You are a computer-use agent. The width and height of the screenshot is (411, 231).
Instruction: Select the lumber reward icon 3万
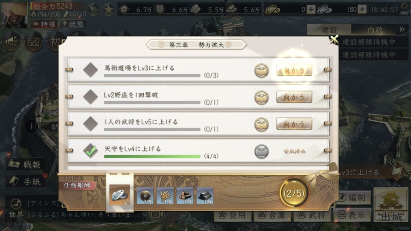(x=185, y=196)
